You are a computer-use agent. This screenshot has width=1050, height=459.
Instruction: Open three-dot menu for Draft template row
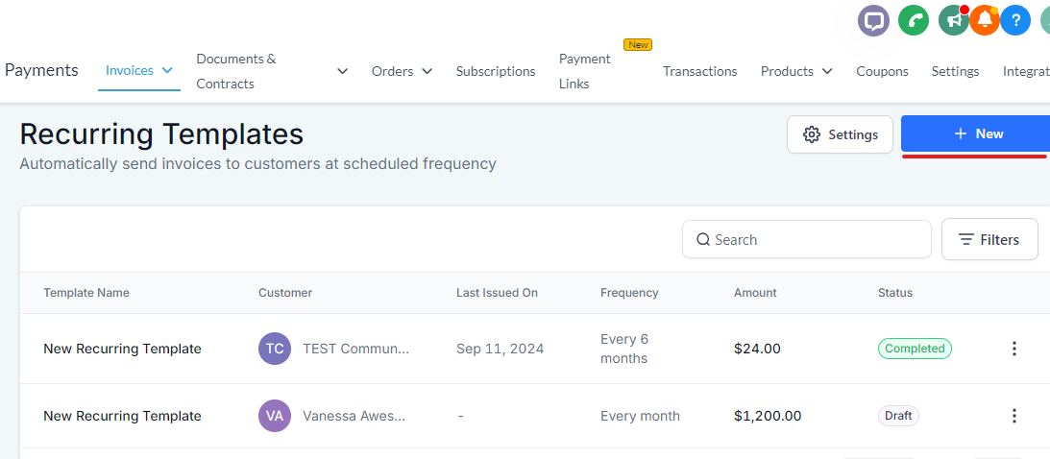pyautogui.click(x=1013, y=416)
